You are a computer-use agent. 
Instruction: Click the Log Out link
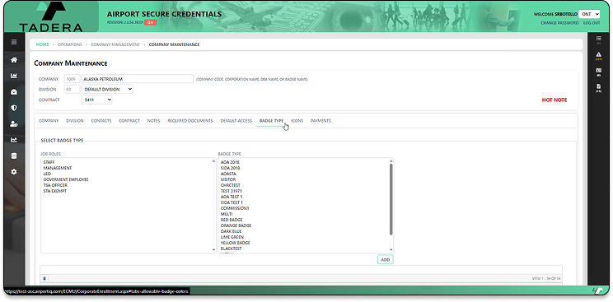pos(592,23)
